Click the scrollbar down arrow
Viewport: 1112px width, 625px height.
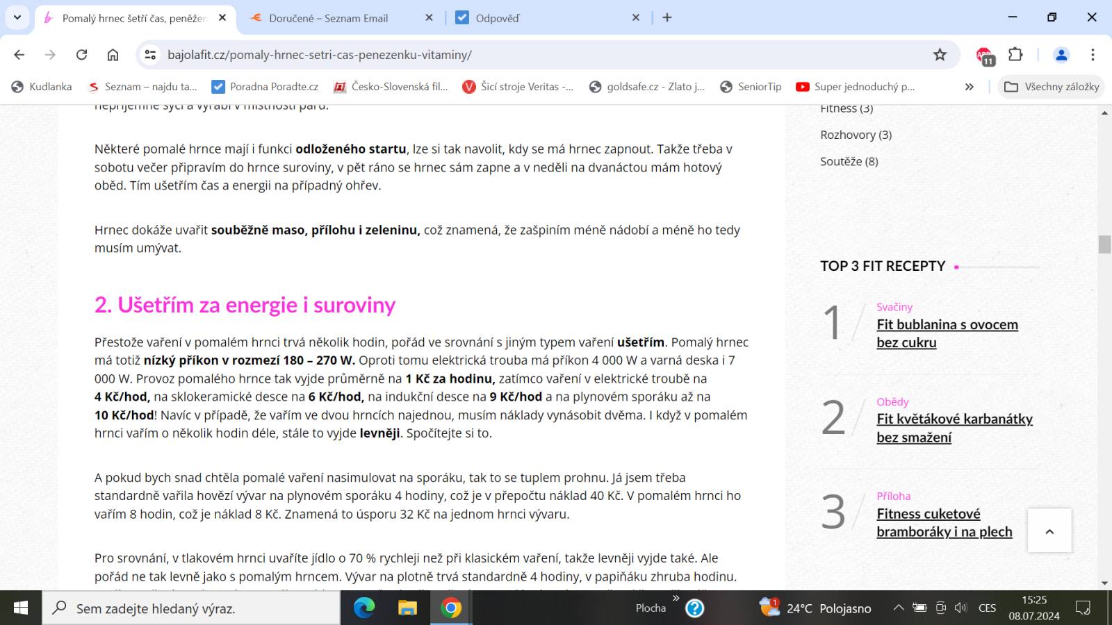1104,583
